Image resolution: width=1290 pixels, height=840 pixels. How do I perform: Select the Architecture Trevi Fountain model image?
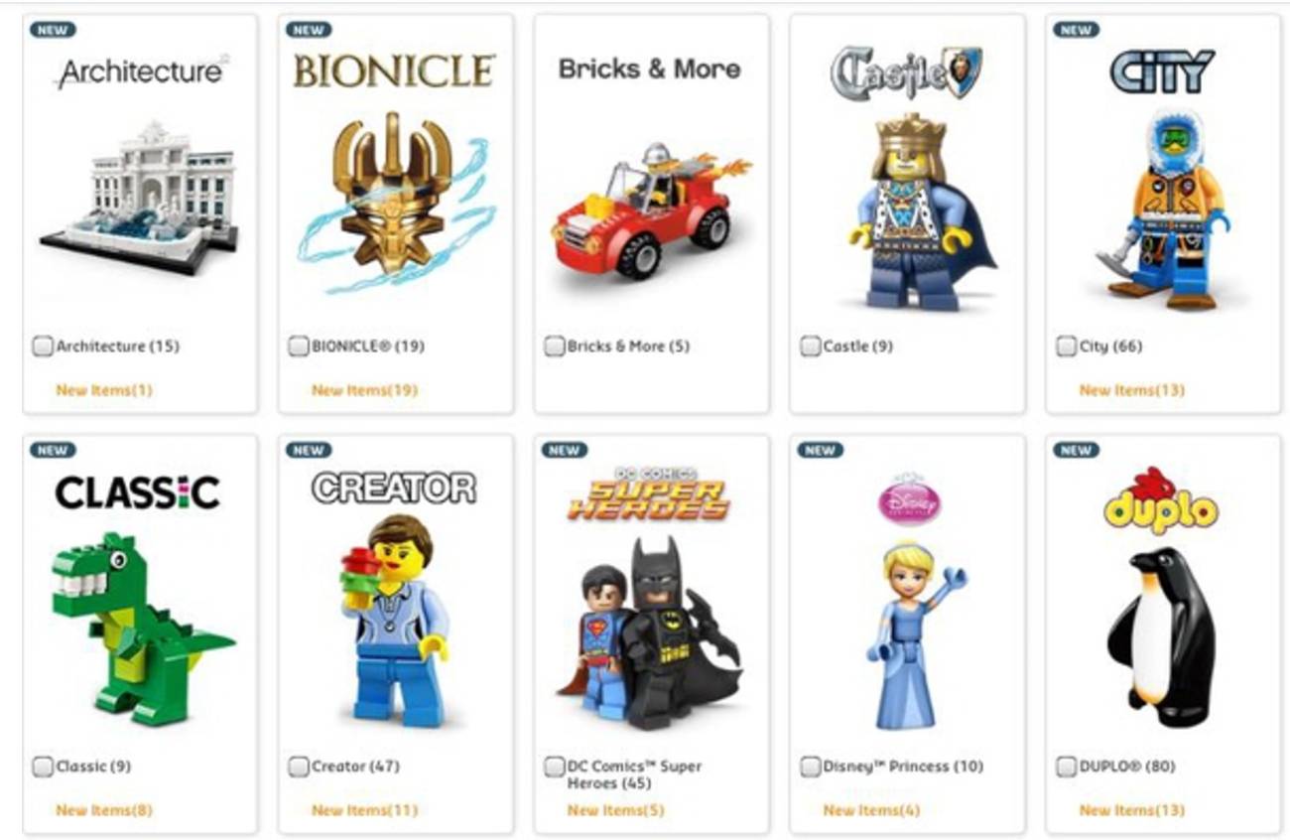pyautogui.click(x=139, y=197)
